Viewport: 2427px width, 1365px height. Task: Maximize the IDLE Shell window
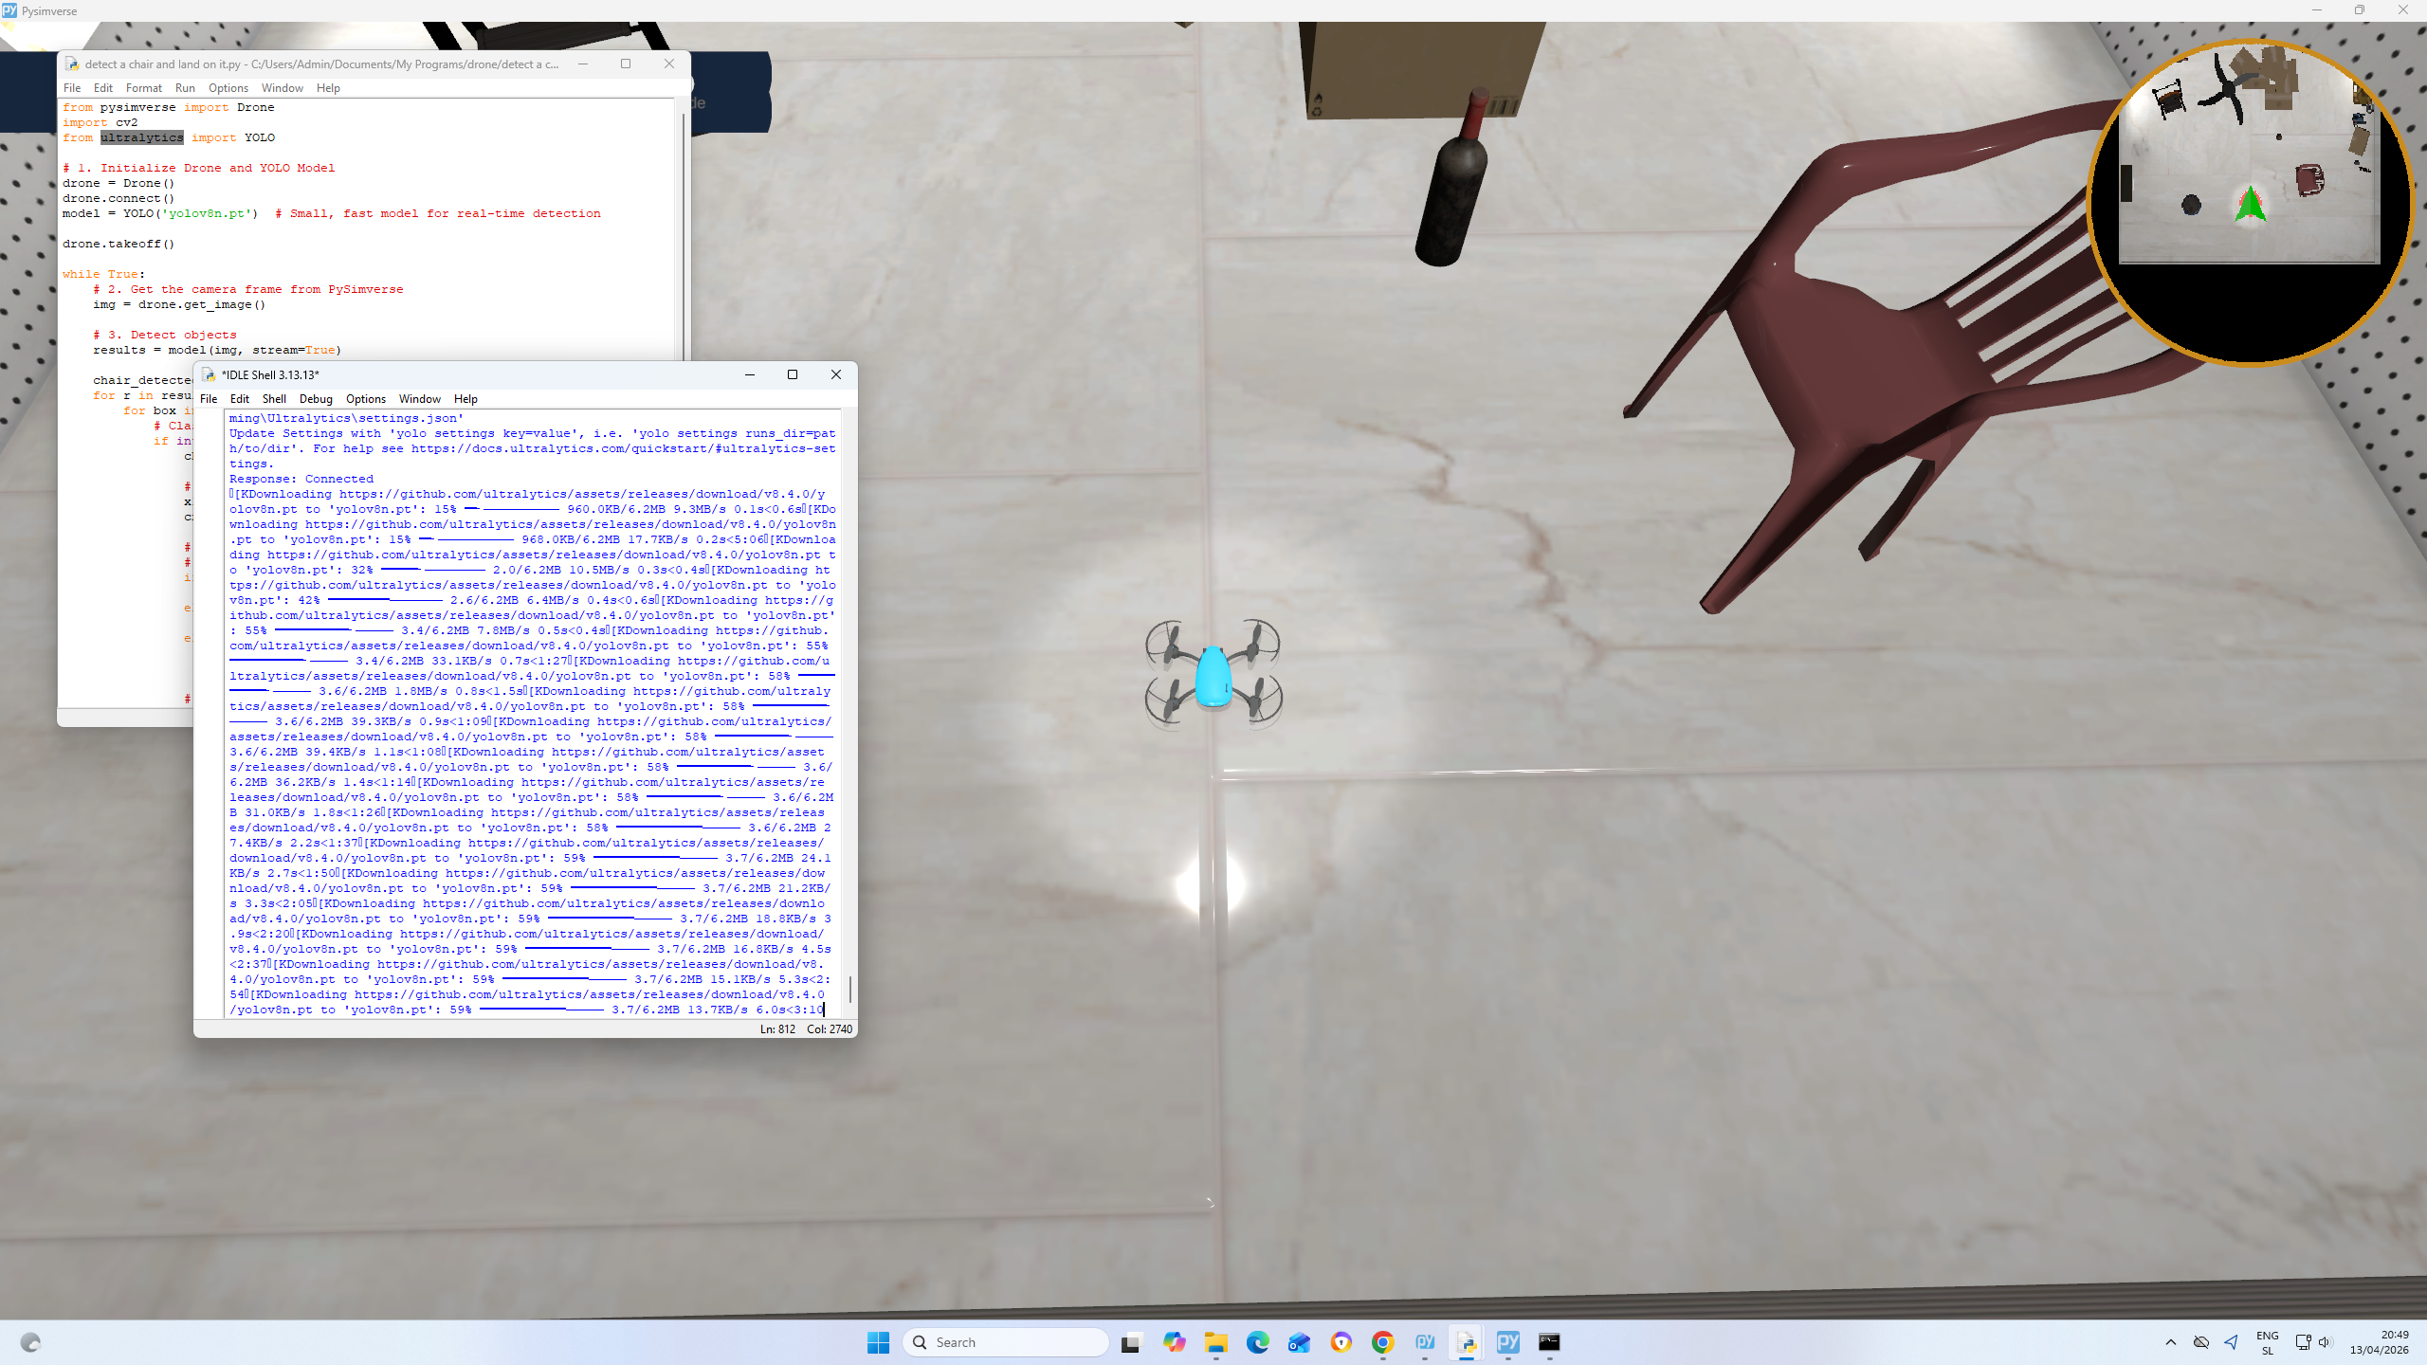pyautogui.click(x=793, y=374)
